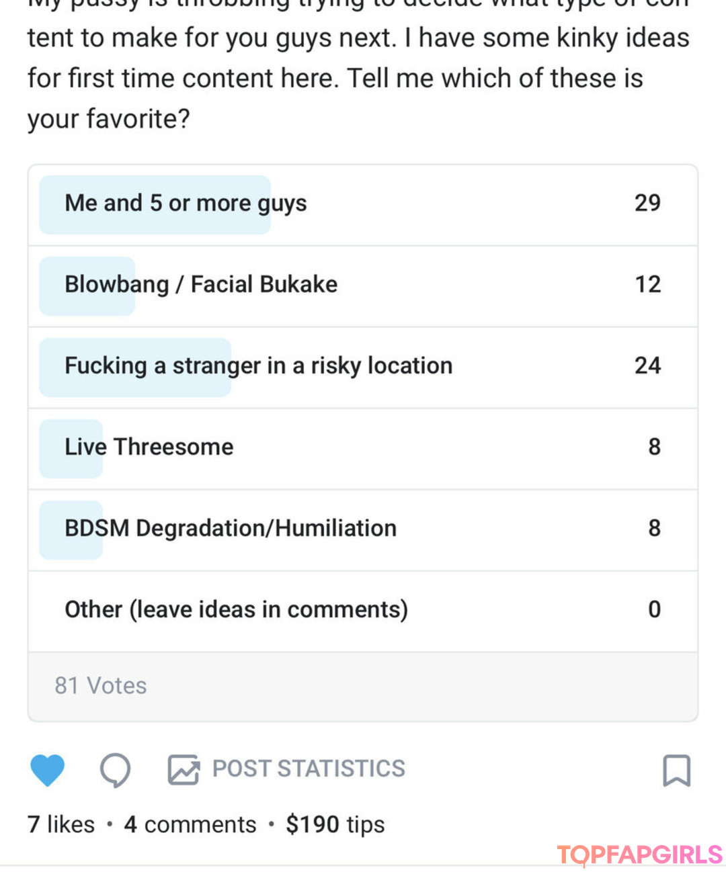This screenshot has height=872, width=726.
Task: Select the "BDSM Degradation/Humiliation" poll option
Action: click(363, 530)
